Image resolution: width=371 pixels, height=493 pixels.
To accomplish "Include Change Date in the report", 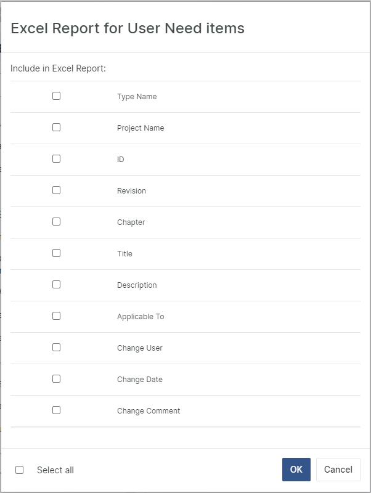I will click(56, 379).
